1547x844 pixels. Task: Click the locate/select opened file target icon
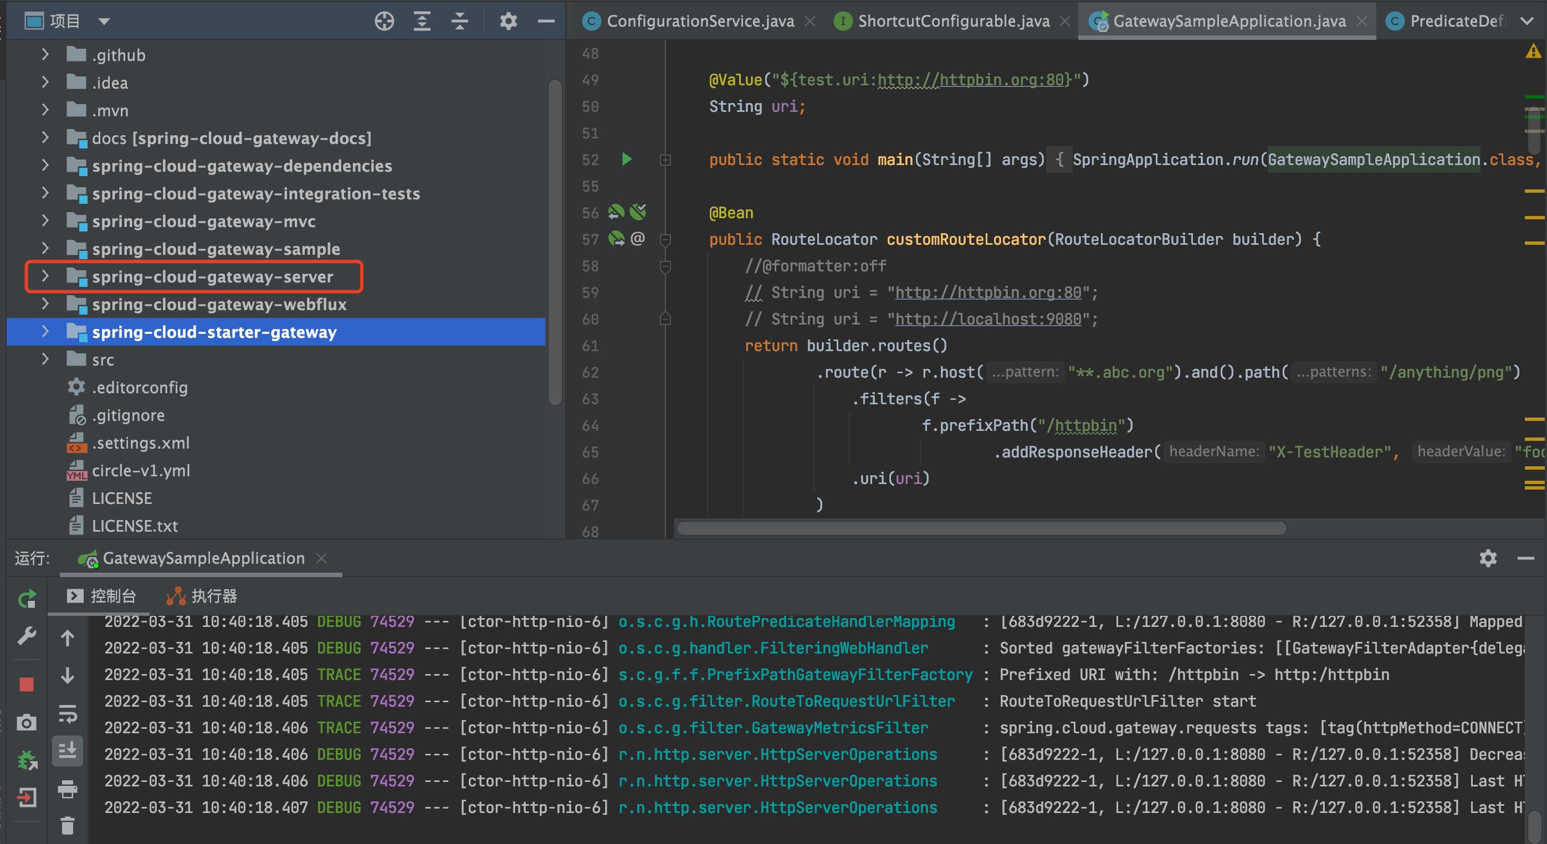click(385, 21)
